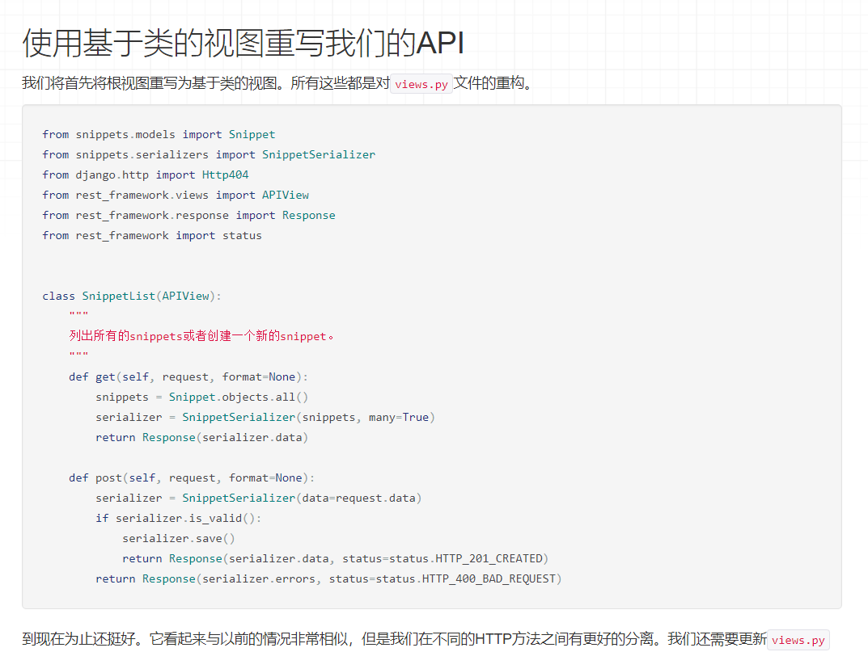Click the first inline views.py code tag
868x652 pixels.
click(421, 84)
